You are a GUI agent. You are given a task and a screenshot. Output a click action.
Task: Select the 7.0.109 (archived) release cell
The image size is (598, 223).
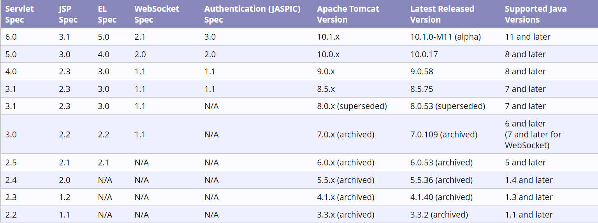pos(443,135)
